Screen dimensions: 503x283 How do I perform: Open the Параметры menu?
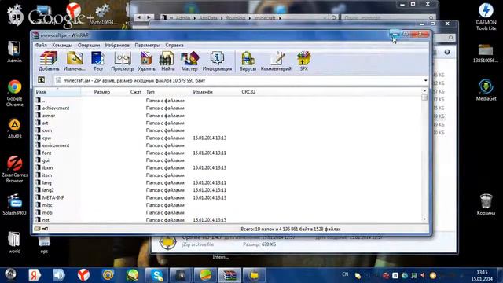[147, 46]
